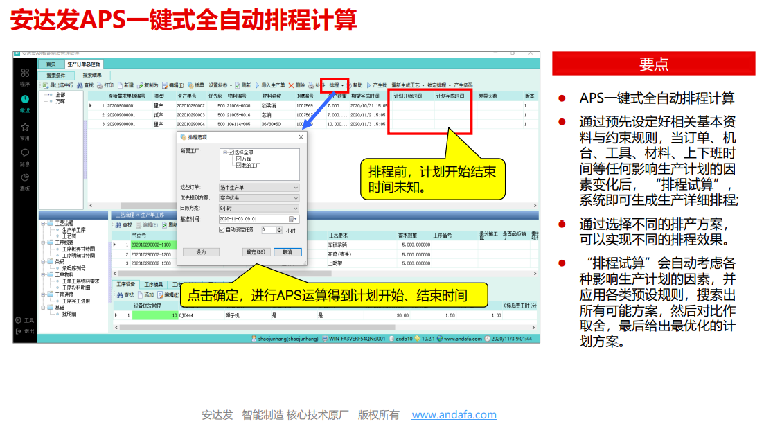The width and height of the screenshot is (764, 424).
Task: Open the 看板 dashboard icon in sidebar
Action: click(x=25, y=177)
